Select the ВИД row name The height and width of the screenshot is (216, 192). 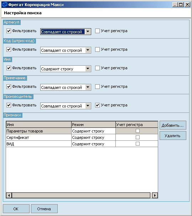tap(38, 144)
